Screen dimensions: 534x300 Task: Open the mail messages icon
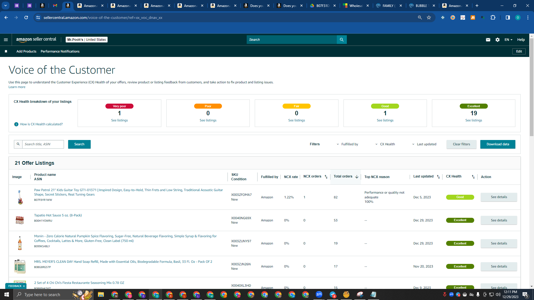point(488,40)
